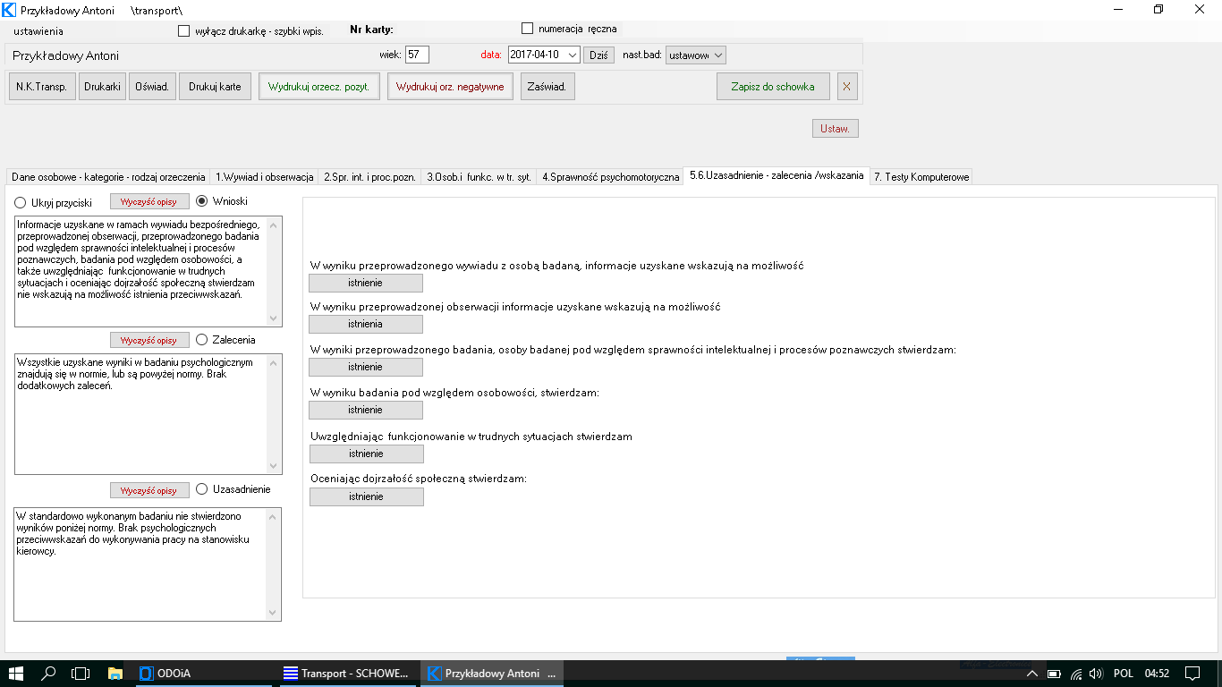
Task: Open Task View on the taskbar
Action: point(81,673)
